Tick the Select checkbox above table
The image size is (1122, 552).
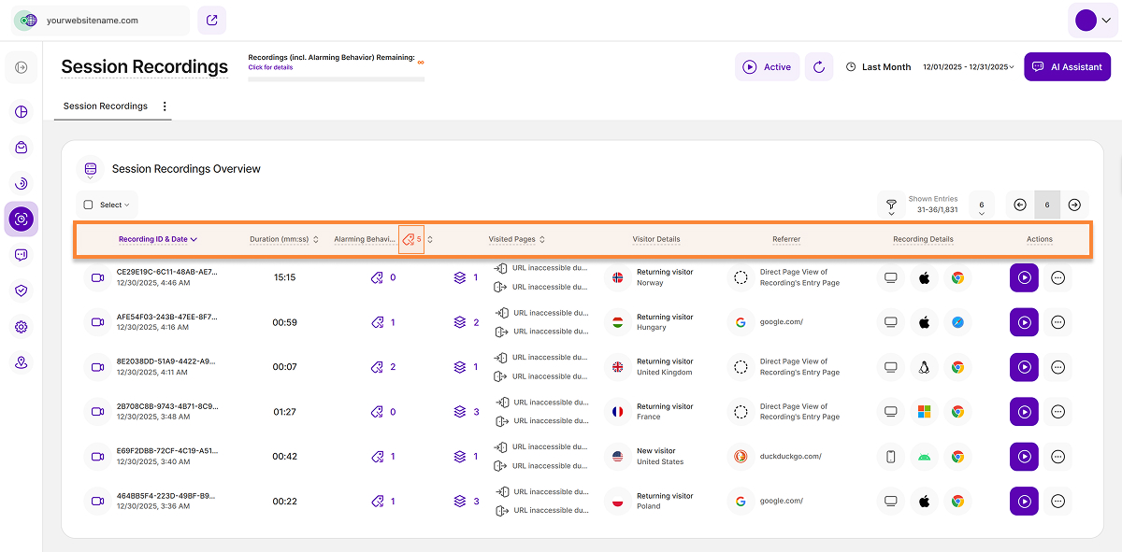(89, 205)
